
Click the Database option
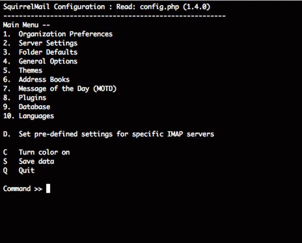34,107
